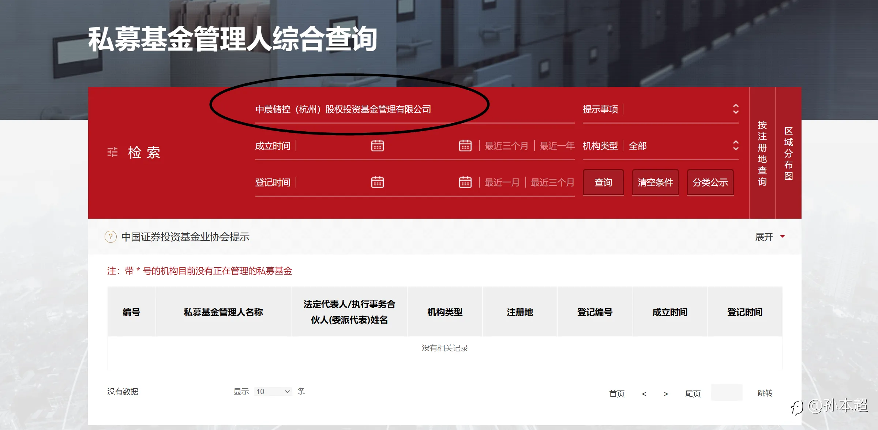Open the 提示事项 dropdown arrows

(736, 109)
